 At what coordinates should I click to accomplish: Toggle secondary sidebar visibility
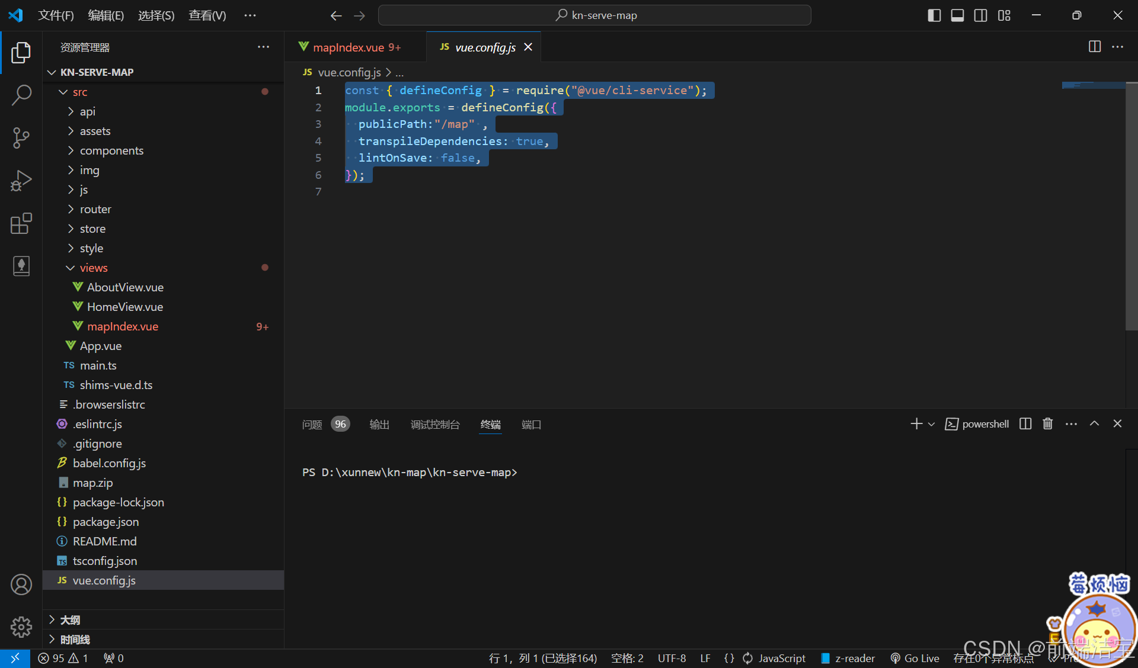click(980, 15)
